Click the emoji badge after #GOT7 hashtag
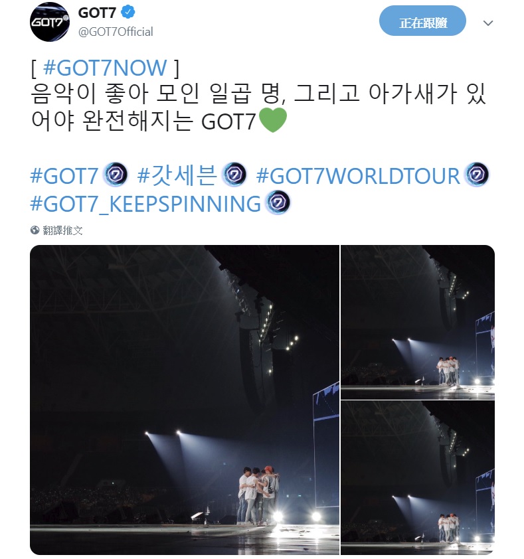524x559 pixels. tap(116, 175)
